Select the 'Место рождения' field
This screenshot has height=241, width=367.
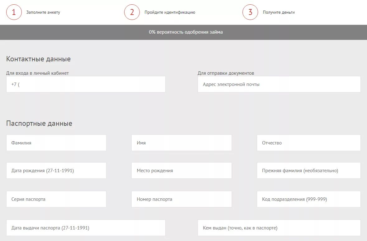pos(181,171)
